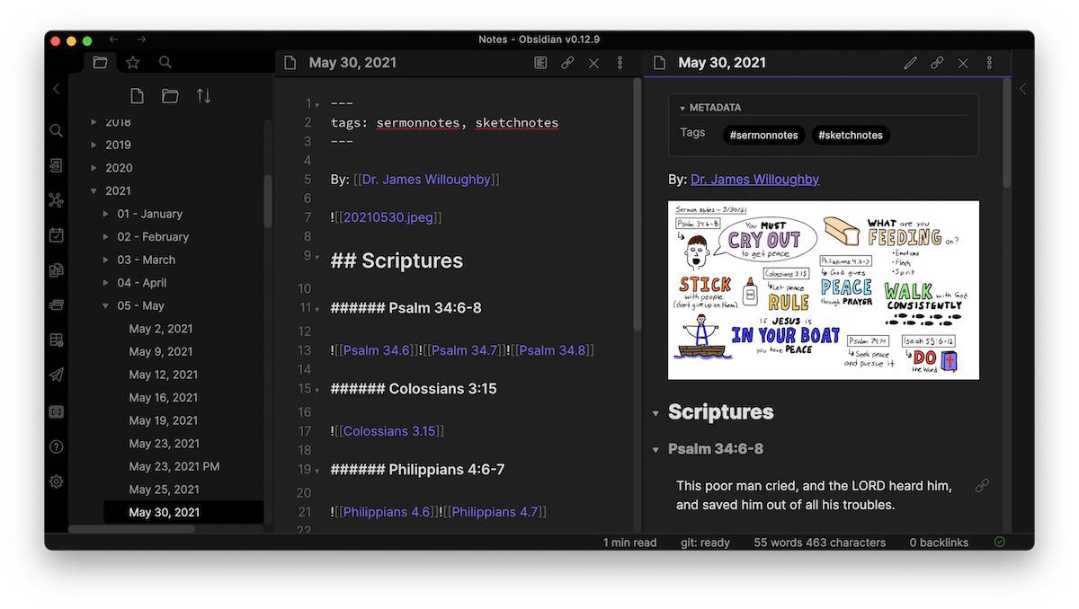Open the quick switcher magnifier in the ribbon

tap(56, 130)
